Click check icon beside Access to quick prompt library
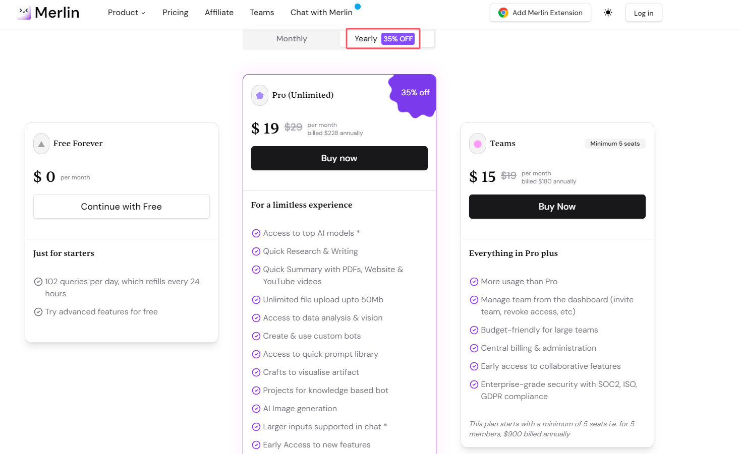Screen dimensions: 740x454 256,354
